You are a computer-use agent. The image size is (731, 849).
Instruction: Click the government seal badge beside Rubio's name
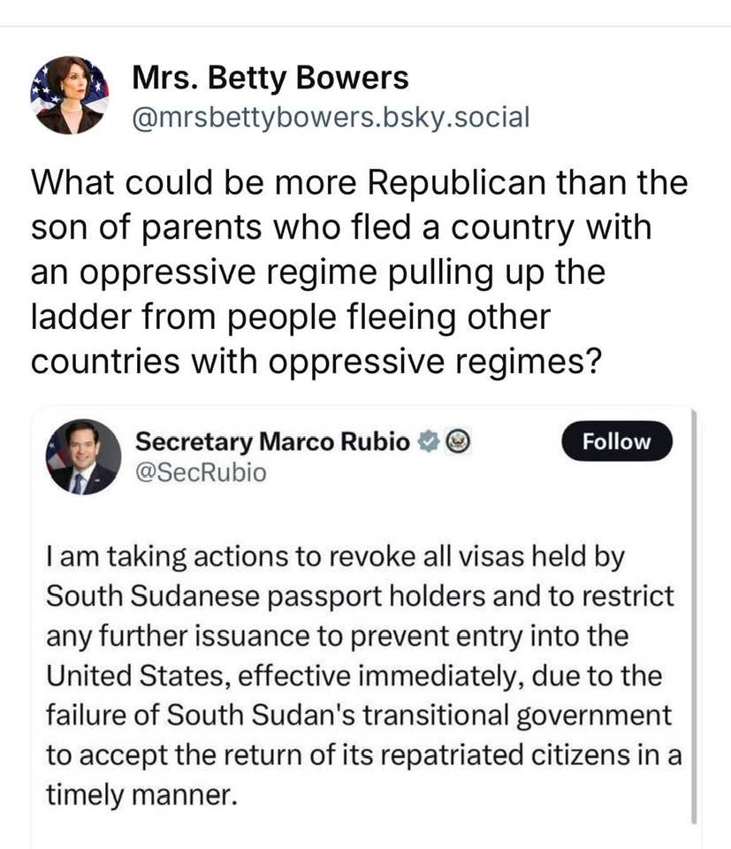458,441
